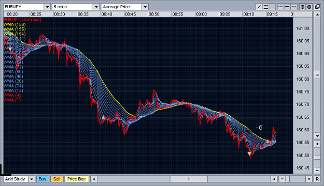324x186 pixels.
Task: Click the 08:45 time axis label
Action: pos(131,14)
